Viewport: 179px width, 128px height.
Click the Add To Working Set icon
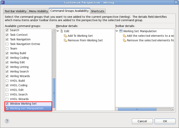(x=65, y=36)
